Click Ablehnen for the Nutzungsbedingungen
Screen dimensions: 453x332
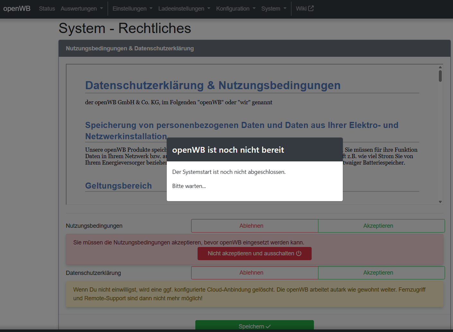click(251, 226)
